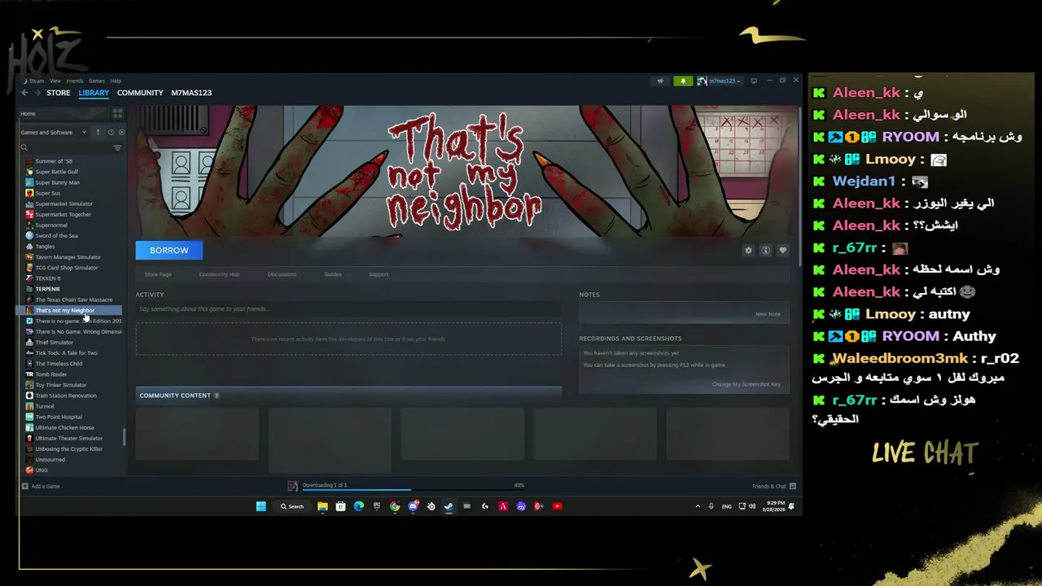Open the Community Hub link
The image size is (1042, 586).
click(219, 274)
